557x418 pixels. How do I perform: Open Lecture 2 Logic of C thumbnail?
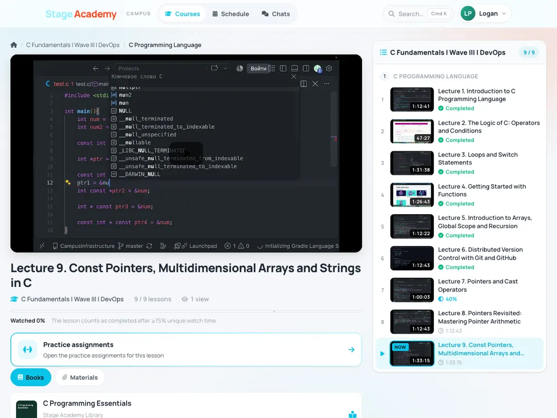pyautogui.click(x=412, y=131)
